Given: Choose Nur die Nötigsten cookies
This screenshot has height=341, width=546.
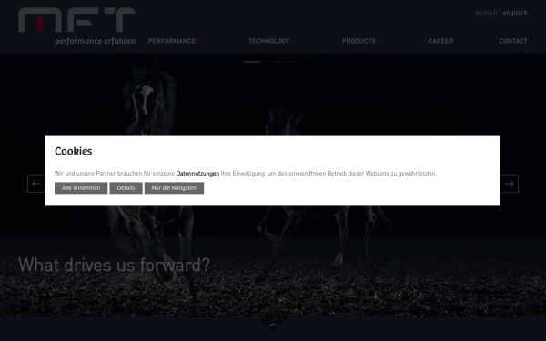Looking at the screenshot, I should click(x=174, y=188).
